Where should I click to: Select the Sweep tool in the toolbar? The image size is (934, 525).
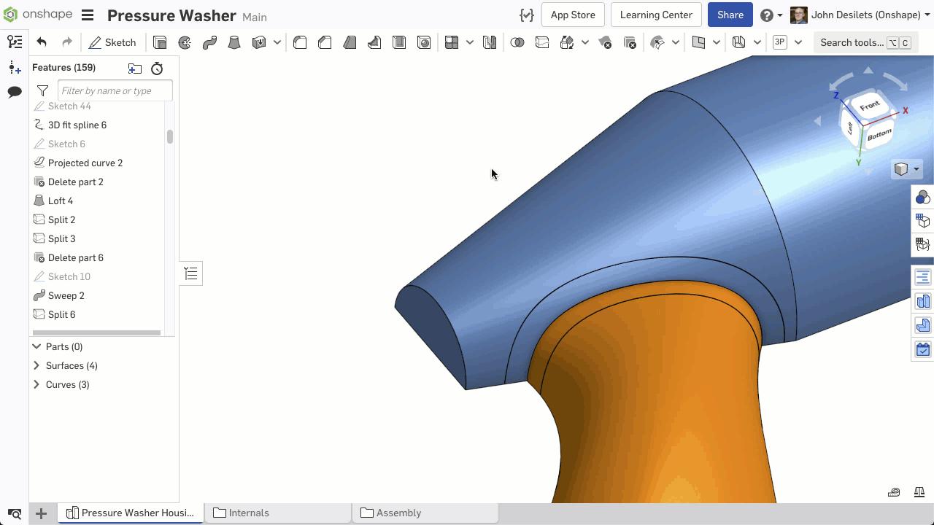point(210,42)
